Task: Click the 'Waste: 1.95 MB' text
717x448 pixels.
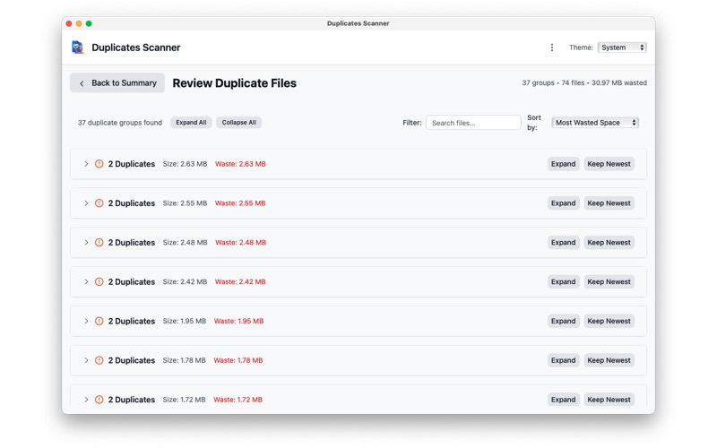Action: [x=238, y=321]
